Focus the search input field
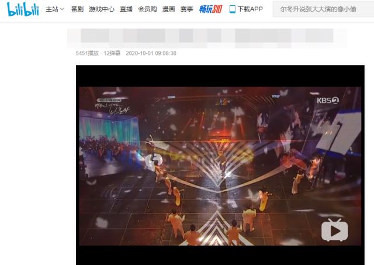This screenshot has width=374, height=265. tap(323, 9)
